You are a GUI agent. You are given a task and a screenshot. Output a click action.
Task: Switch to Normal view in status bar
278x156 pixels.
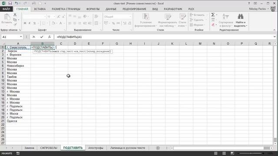pos(215,153)
